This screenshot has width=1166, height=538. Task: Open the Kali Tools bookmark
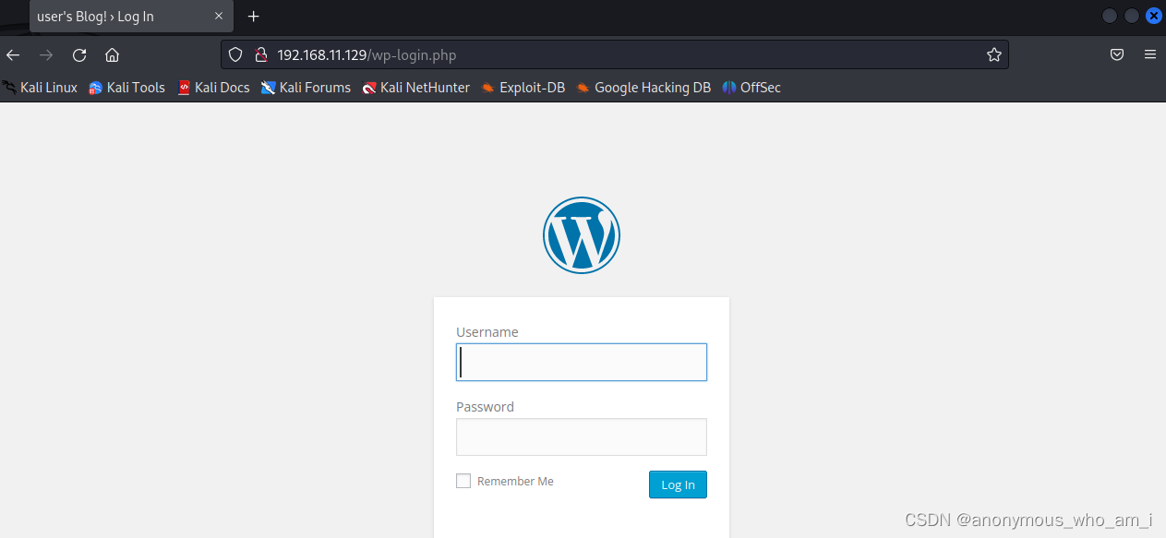pyautogui.click(x=126, y=88)
